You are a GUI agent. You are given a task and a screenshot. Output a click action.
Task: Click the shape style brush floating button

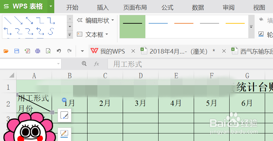point(64,115)
